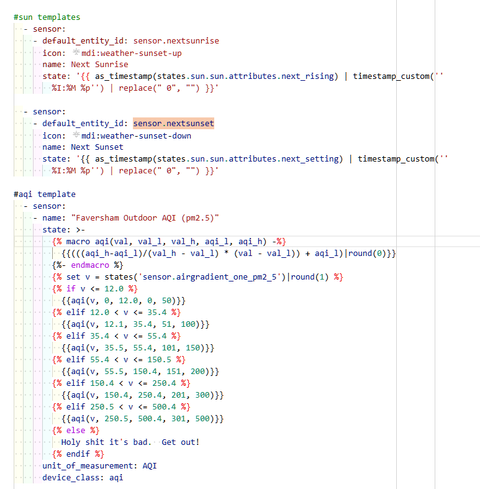Screen dimensions: 480x489
Task: Click 'mdi:weather-sunset-up' icon value text
Action: pos(131,53)
